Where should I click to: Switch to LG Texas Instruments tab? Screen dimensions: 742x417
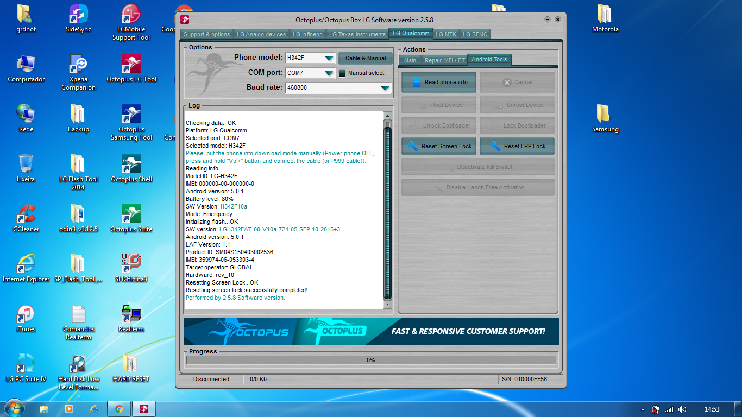[357, 34]
